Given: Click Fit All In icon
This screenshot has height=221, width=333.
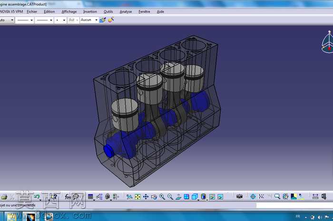Looking at the screenshot, I should (137, 197).
